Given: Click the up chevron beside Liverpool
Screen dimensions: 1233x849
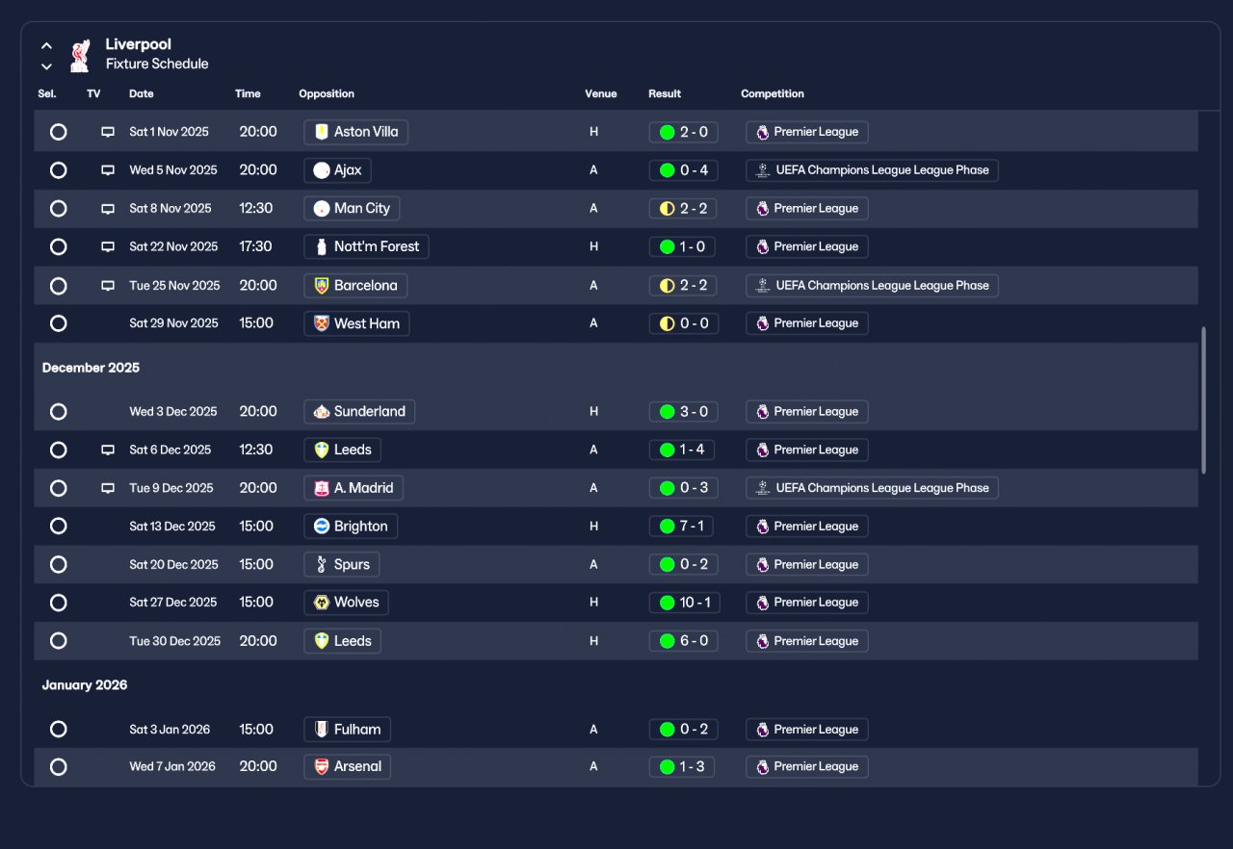Looking at the screenshot, I should pyautogui.click(x=46, y=45).
